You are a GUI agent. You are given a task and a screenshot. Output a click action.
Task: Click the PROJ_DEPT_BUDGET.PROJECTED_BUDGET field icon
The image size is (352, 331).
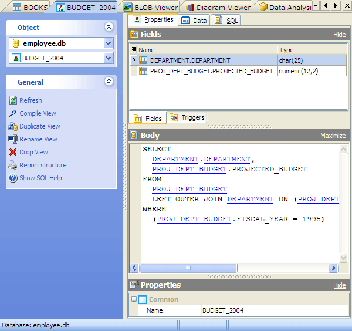[143, 71]
